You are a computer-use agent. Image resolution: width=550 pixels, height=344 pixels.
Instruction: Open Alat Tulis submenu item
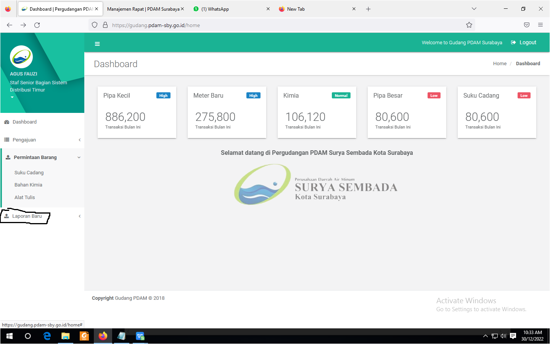point(25,198)
